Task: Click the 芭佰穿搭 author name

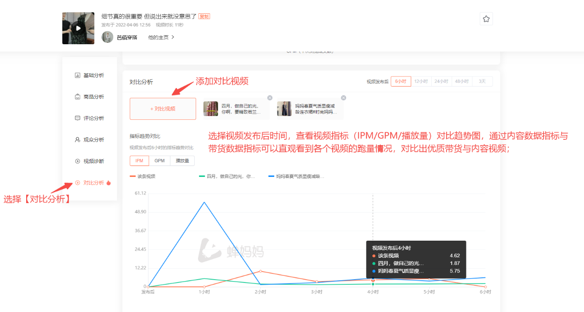Action: point(127,37)
